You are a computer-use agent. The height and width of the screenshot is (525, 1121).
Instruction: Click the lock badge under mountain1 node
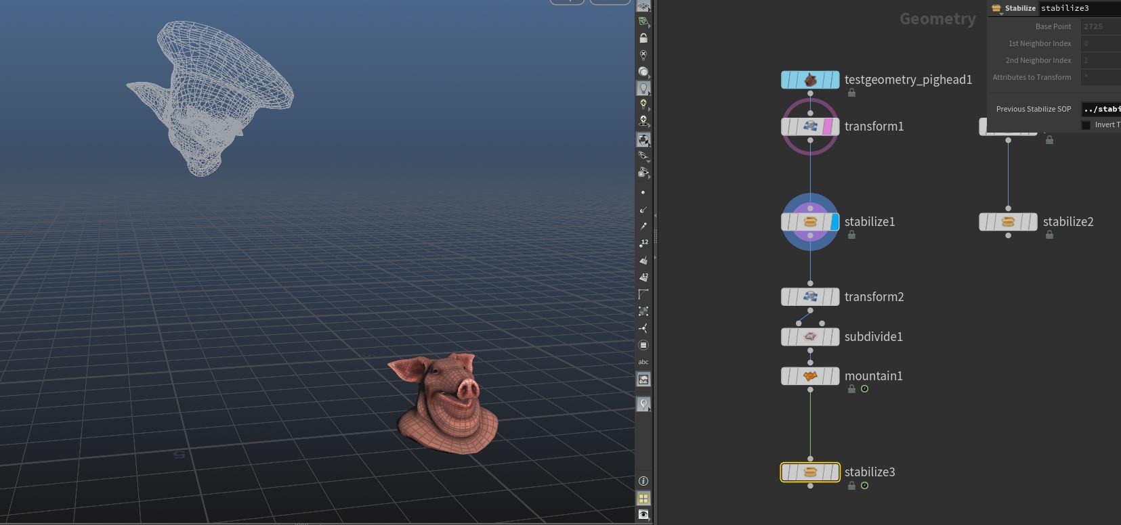tap(851, 389)
